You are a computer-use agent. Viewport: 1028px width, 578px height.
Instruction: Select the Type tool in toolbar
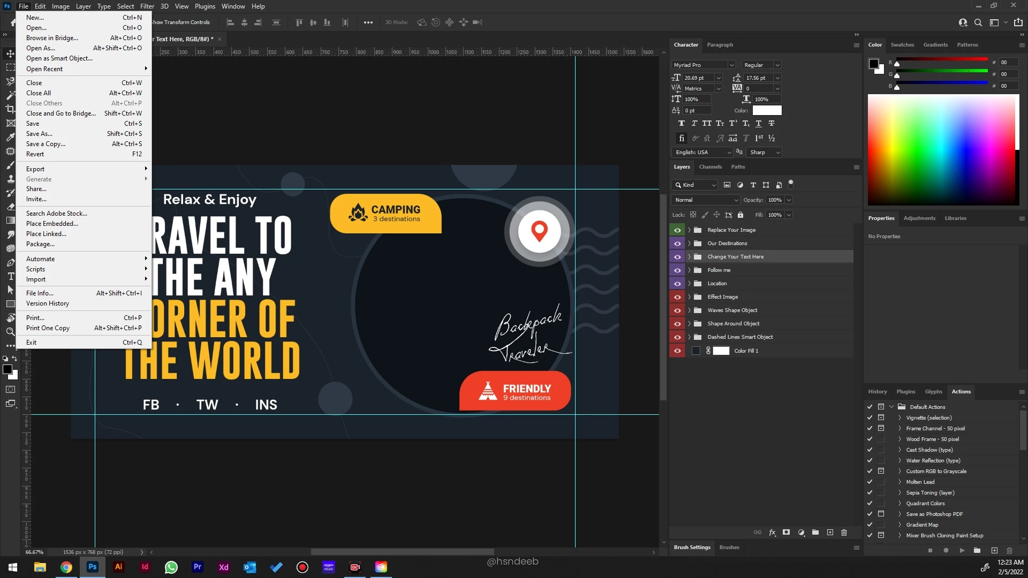pyautogui.click(x=10, y=276)
